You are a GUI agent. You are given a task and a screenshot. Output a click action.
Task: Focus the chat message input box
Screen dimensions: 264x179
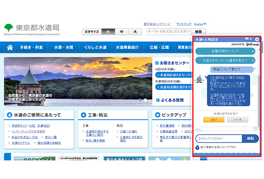coord(219,139)
